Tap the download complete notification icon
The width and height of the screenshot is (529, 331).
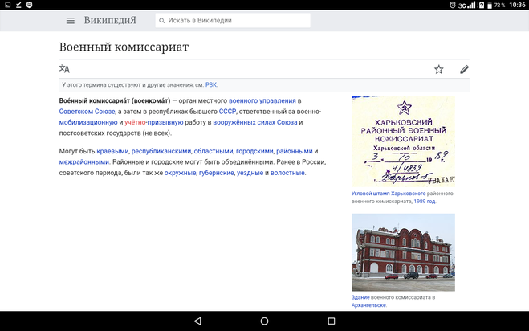click(x=18, y=5)
